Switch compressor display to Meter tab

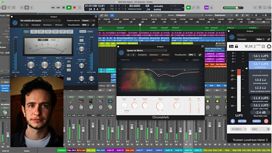(x=43, y=40)
